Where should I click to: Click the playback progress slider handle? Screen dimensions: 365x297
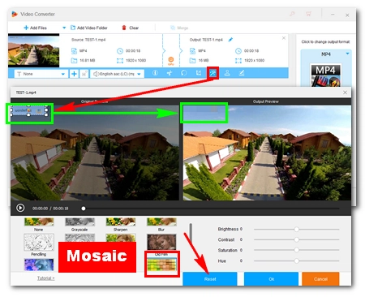pyautogui.click(x=84, y=209)
